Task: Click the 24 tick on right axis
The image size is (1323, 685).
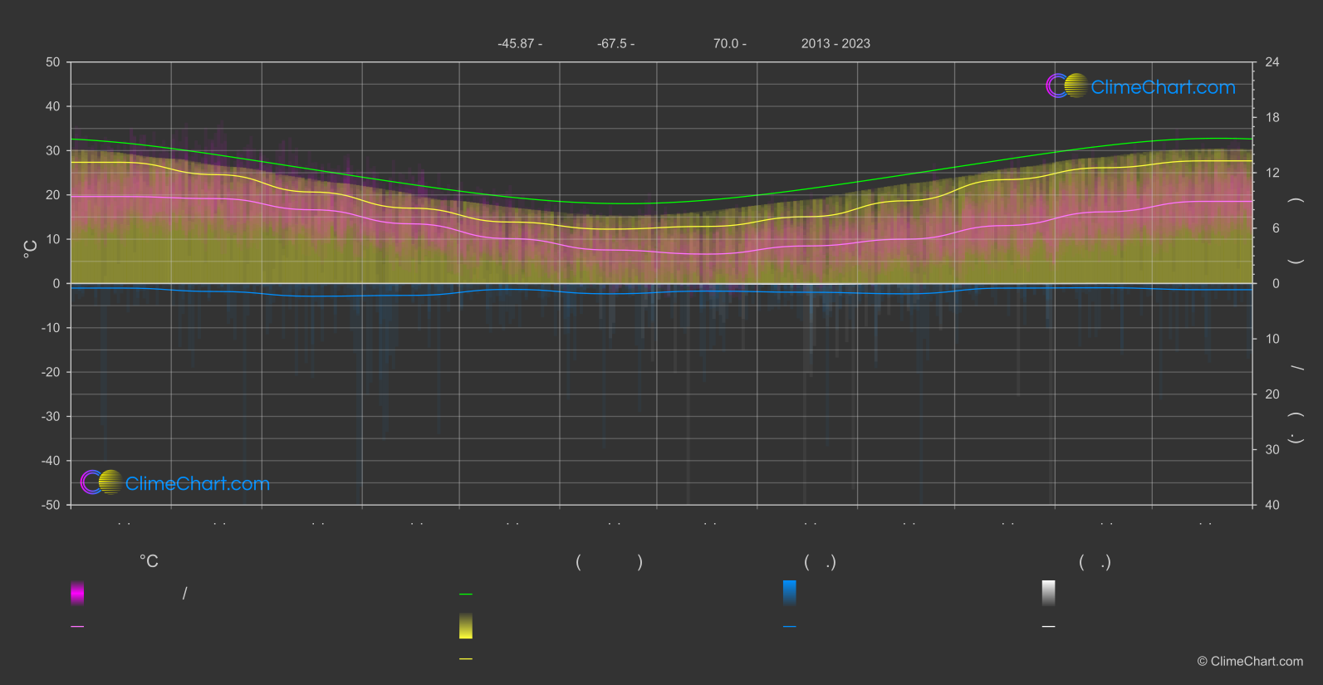Action: [x=1272, y=62]
